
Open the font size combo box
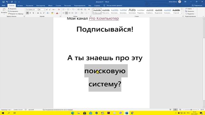(x=42, y=10)
